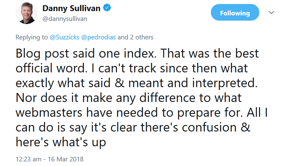The image size is (288, 166).
Task: Click the words "Nor does it make"
Action: 64,98
